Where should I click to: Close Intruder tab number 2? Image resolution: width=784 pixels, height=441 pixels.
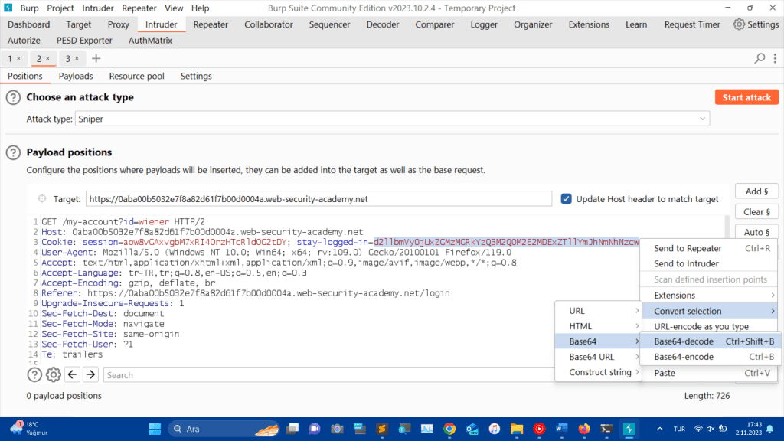point(47,59)
